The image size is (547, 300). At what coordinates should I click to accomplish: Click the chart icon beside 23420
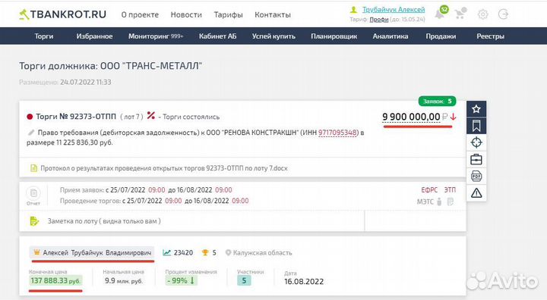click(166, 253)
